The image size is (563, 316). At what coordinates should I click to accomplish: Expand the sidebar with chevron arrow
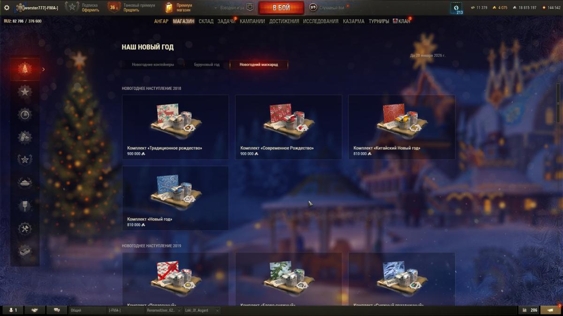[44, 69]
